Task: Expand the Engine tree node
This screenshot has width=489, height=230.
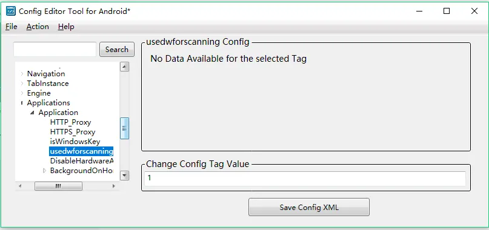Action: pyautogui.click(x=22, y=93)
